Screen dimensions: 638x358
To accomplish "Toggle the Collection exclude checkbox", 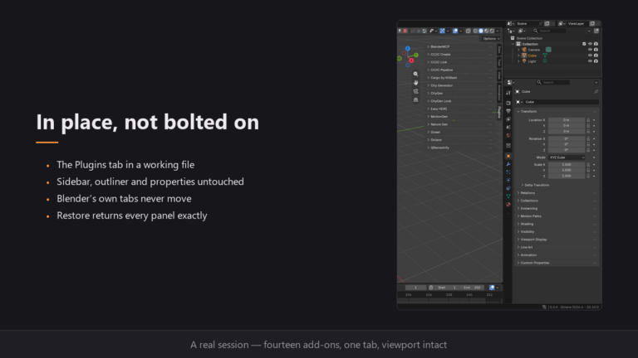I will pos(584,44).
